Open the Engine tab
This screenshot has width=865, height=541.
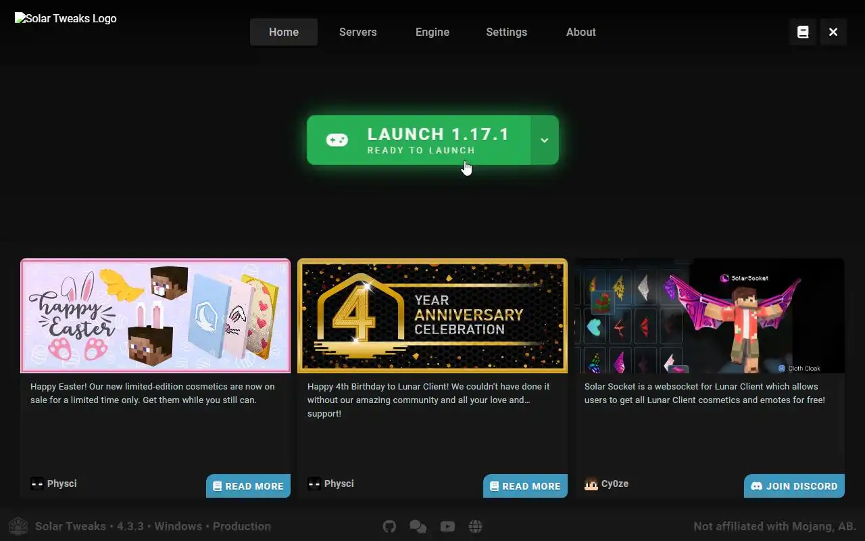(432, 32)
